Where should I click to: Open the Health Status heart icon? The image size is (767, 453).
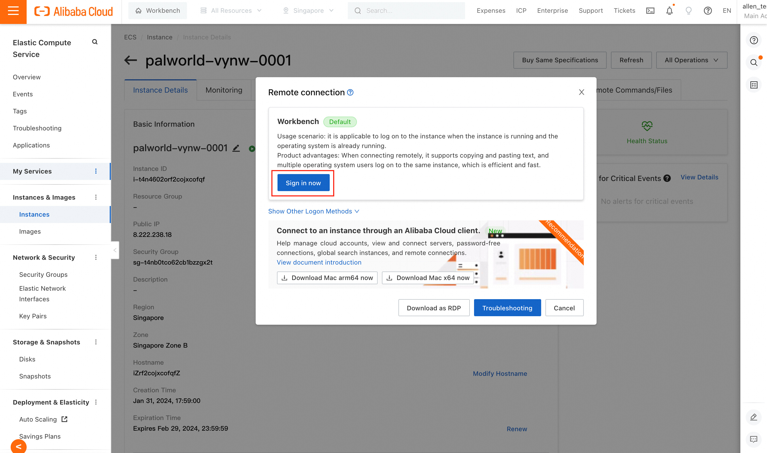pyautogui.click(x=647, y=126)
